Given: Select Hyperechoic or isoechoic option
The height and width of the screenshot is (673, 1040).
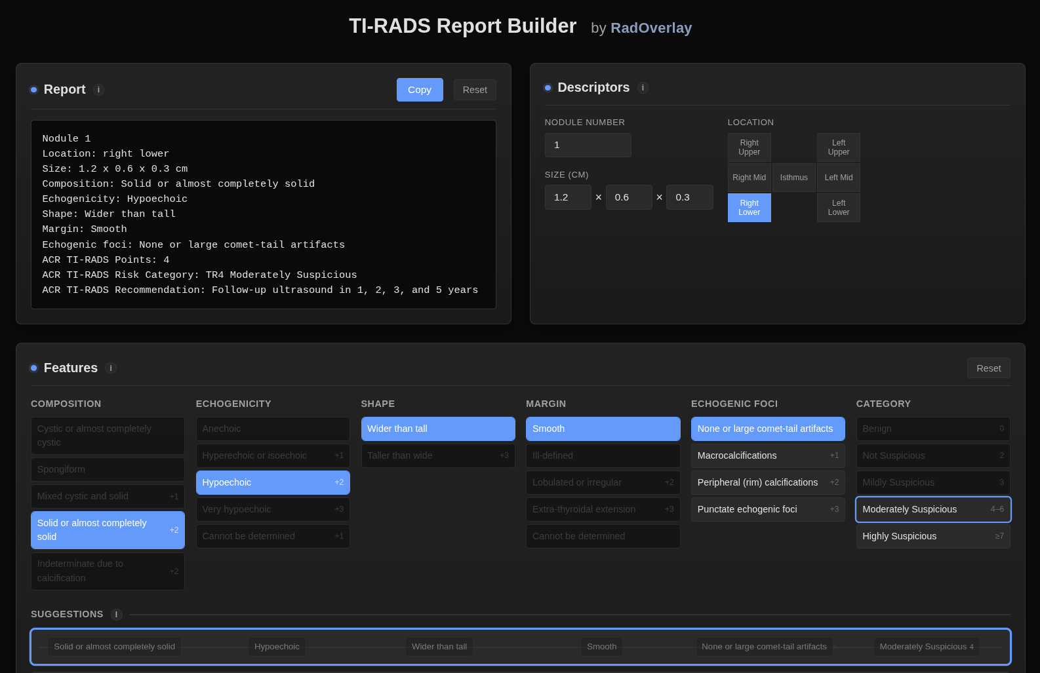Looking at the screenshot, I should tap(273, 455).
